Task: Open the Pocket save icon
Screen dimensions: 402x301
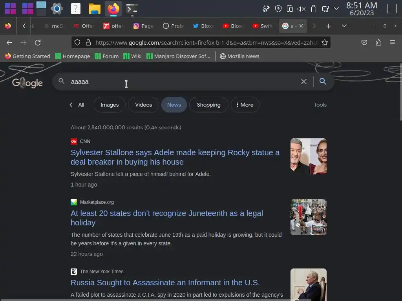Action: coord(364,42)
